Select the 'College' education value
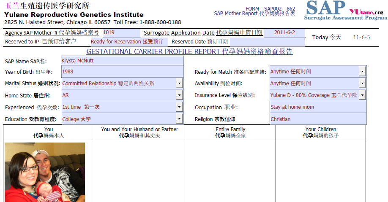This screenshot has width=388, height=202. (77, 119)
